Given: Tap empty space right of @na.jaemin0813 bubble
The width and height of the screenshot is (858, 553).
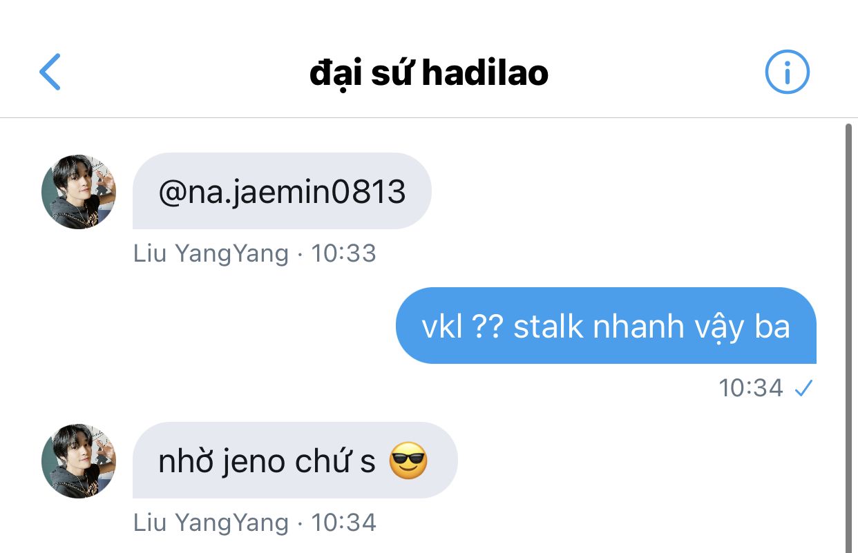Looking at the screenshot, I should tap(622, 191).
